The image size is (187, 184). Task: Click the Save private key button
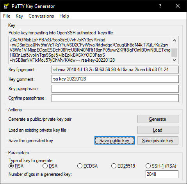pyautogui.click(x=158, y=141)
